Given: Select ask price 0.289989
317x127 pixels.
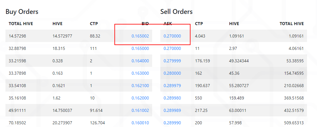Looking at the screenshot, I should coord(172,110).
